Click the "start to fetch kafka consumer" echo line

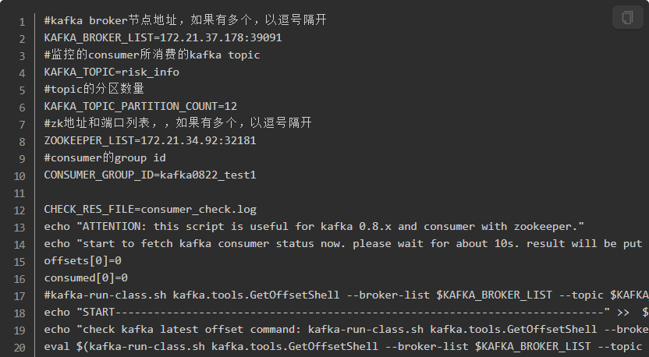point(346,244)
